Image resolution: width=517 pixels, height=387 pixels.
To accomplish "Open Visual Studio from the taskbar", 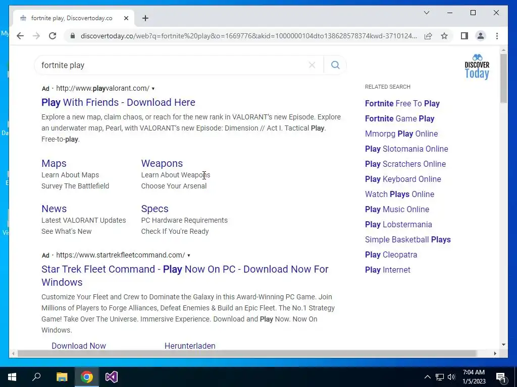I will pos(112,377).
